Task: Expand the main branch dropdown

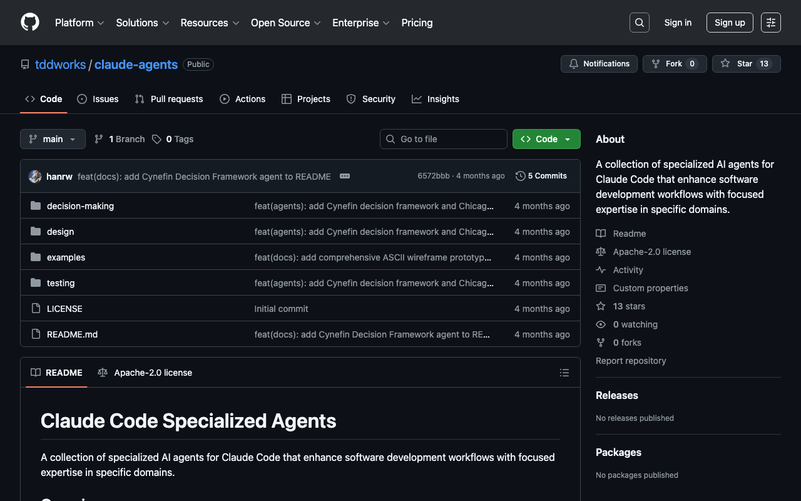Action: click(x=53, y=139)
